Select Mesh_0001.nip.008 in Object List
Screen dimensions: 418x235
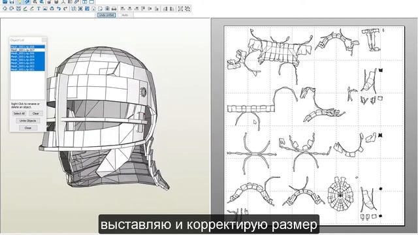[x=27, y=46]
